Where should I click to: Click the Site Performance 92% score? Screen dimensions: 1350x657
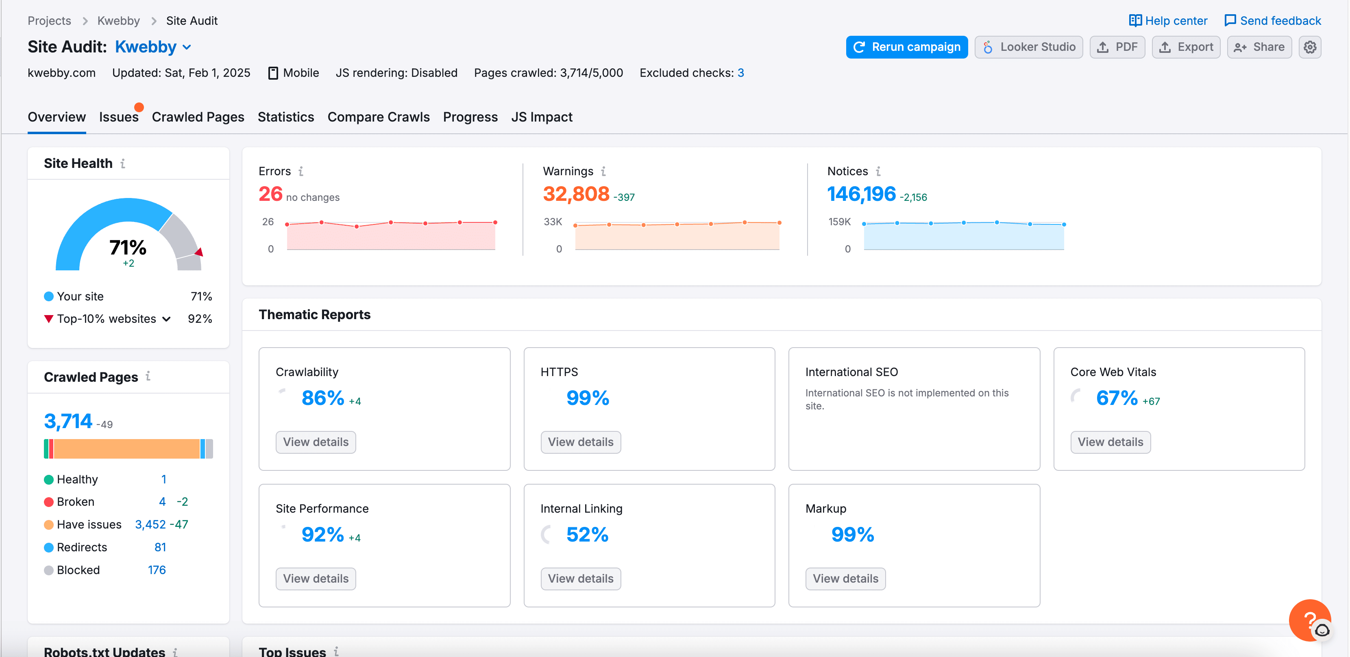point(323,535)
